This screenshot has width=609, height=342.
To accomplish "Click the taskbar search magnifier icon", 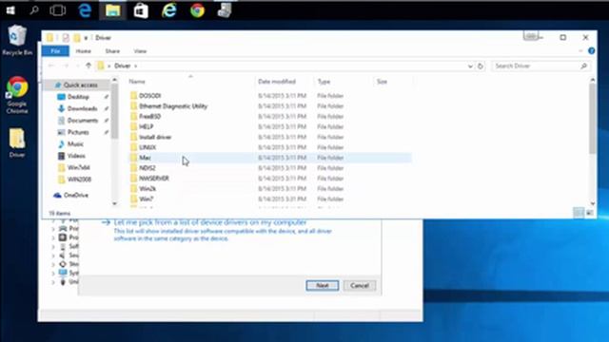I will (34, 10).
